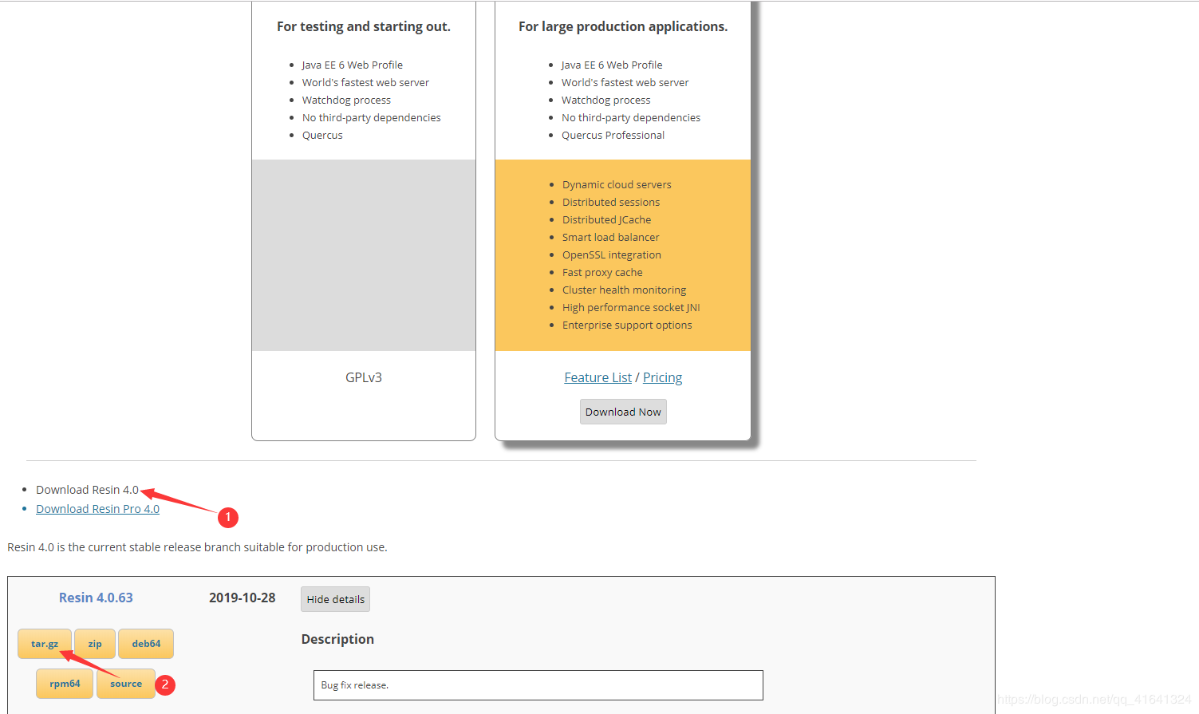This screenshot has width=1199, height=714.
Task: Click the Hide details button
Action: 335,599
